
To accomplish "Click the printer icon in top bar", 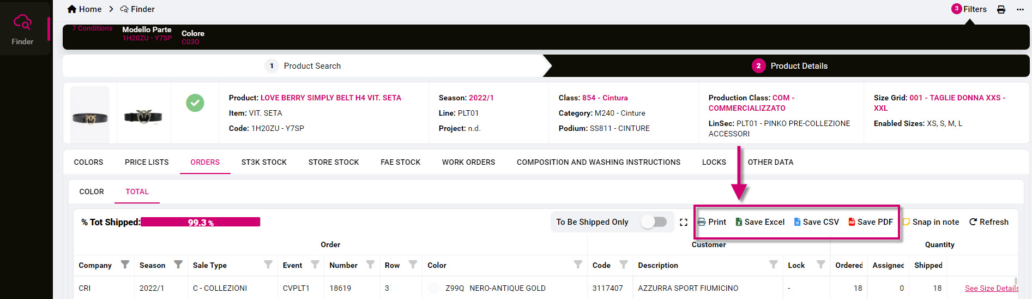I will click(x=1001, y=9).
